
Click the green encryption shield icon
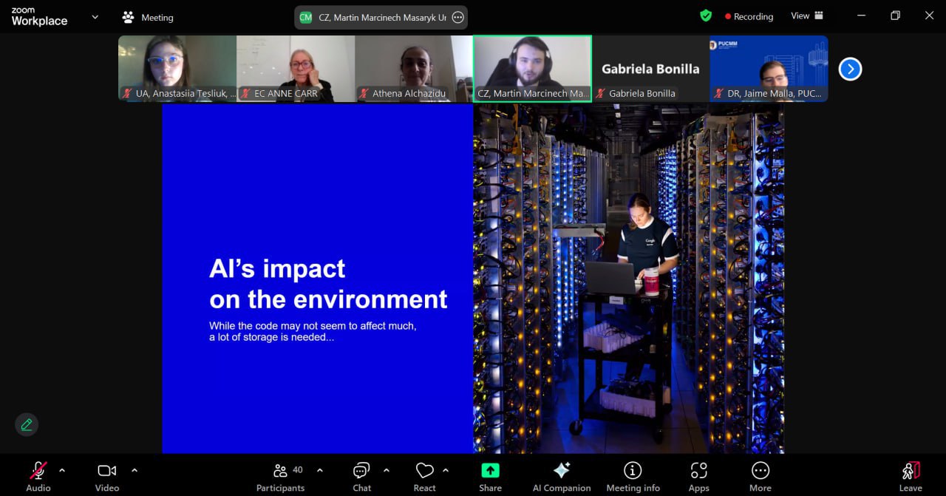(x=706, y=16)
